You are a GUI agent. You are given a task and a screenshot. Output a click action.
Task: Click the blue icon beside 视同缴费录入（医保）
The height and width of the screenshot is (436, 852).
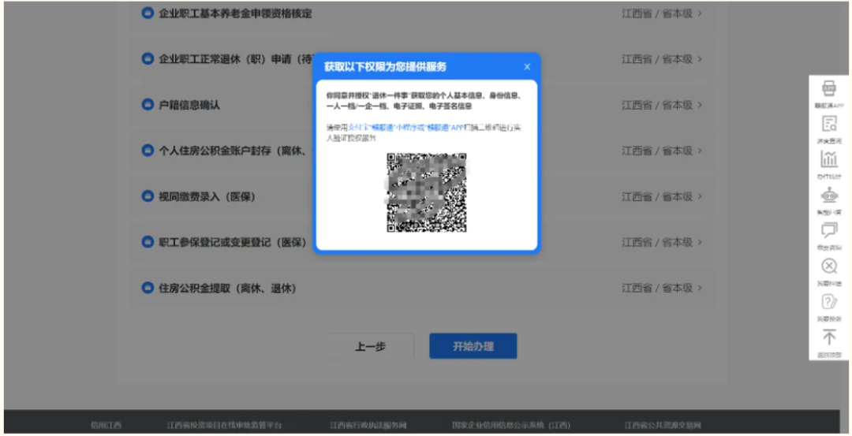pos(148,196)
